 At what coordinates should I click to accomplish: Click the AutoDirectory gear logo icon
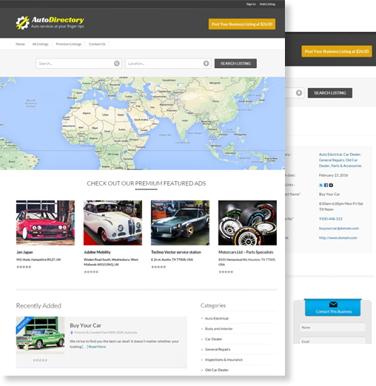22,23
